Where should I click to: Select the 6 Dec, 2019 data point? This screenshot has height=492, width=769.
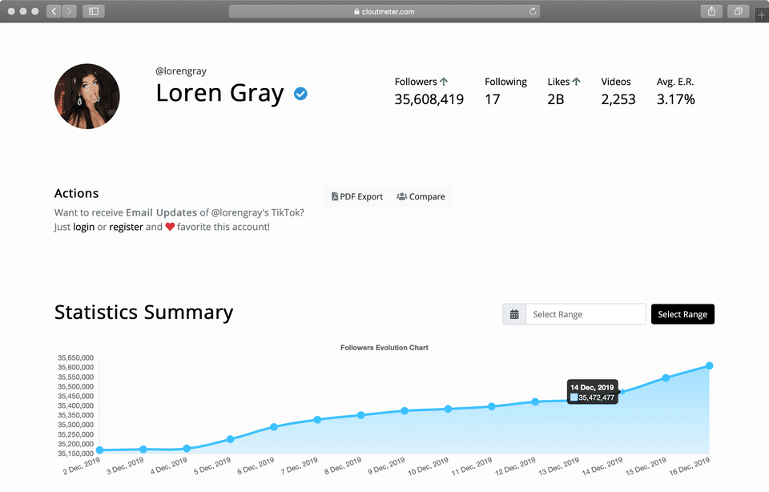click(274, 427)
